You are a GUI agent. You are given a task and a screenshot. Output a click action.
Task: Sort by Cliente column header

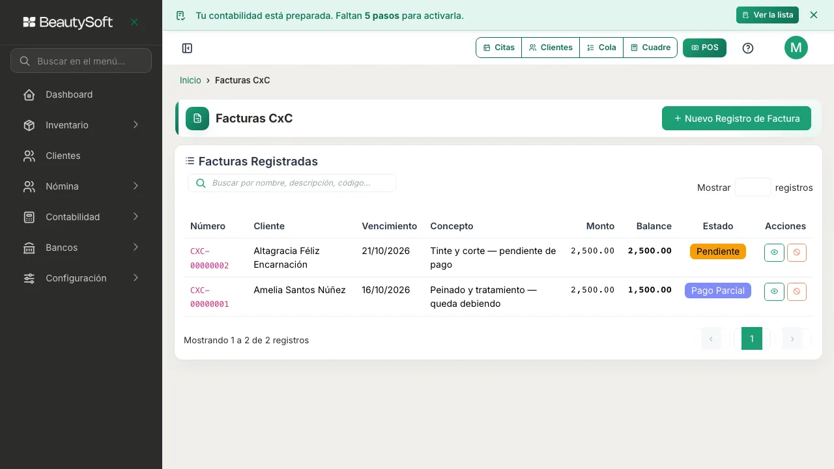click(x=269, y=226)
